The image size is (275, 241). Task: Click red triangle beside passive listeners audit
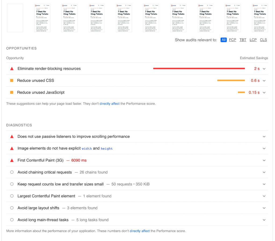pos(12,137)
